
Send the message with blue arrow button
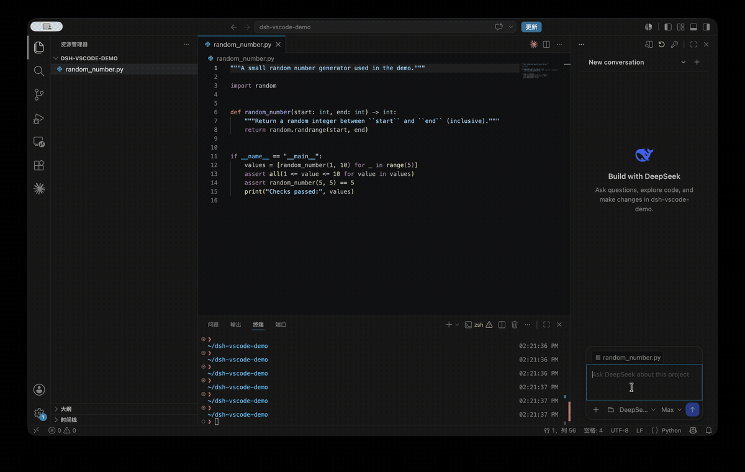click(693, 410)
